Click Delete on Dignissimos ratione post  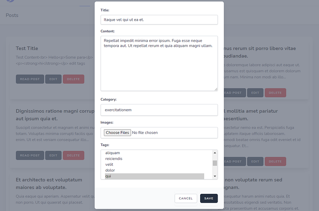(73, 156)
